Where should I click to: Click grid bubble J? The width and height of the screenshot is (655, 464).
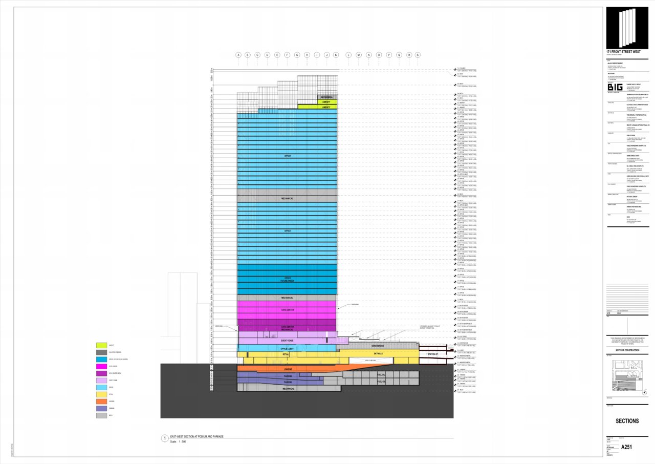pyautogui.click(x=326, y=55)
